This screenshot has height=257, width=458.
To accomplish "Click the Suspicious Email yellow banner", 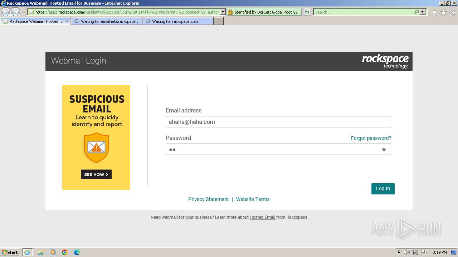I will (x=96, y=137).
